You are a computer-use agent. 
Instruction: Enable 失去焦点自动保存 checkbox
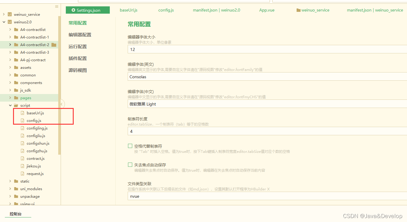(130, 165)
